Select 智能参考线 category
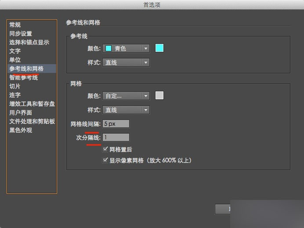 [x=23, y=78]
